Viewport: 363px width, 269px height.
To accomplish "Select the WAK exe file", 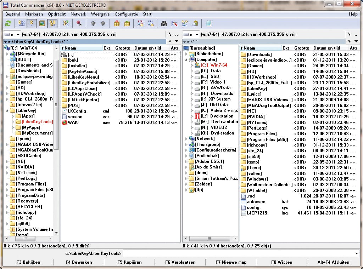I will (121, 122).
